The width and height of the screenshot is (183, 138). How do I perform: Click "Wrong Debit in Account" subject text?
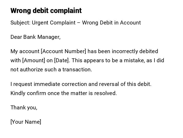(111, 23)
